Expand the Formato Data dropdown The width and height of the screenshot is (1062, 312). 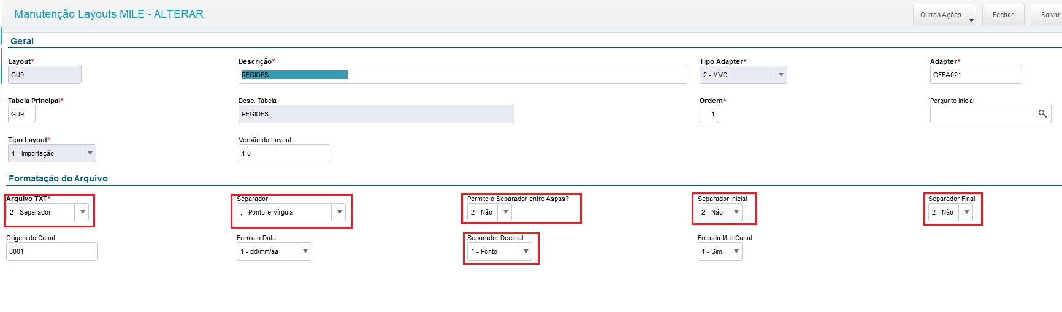tap(274, 251)
